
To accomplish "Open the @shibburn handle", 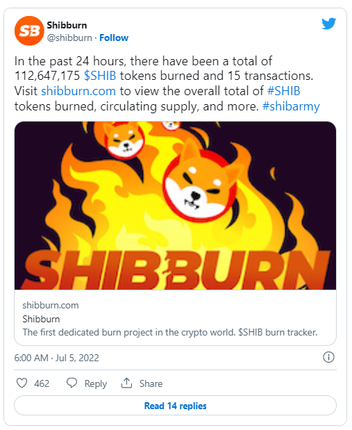I will coord(69,38).
